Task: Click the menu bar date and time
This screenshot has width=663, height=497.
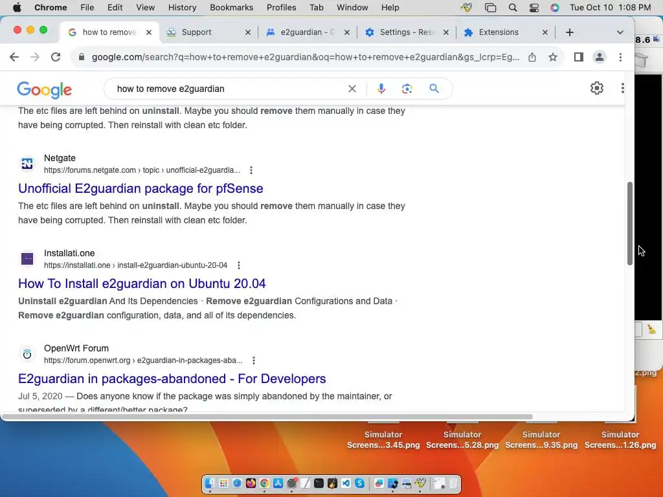Action: pos(610,8)
